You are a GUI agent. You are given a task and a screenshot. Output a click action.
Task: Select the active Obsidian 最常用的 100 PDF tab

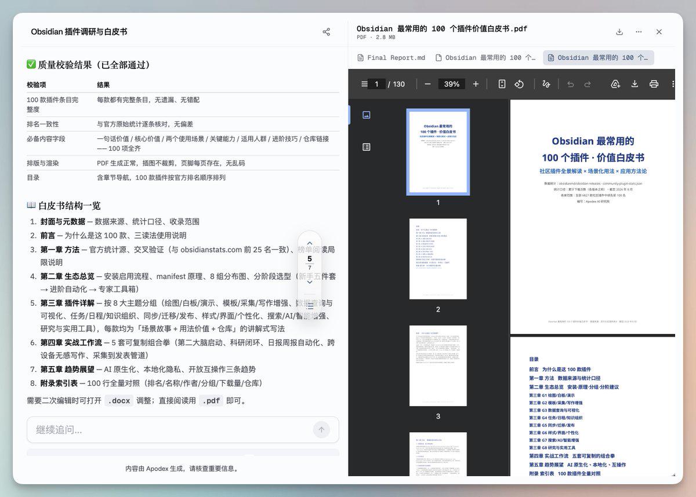click(598, 58)
